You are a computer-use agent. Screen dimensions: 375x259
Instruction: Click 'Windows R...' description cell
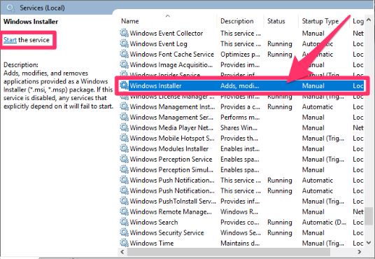point(239,212)
